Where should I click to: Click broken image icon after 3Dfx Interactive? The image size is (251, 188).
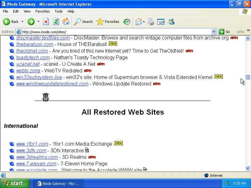pyautogui.click(x=87, y=150)
